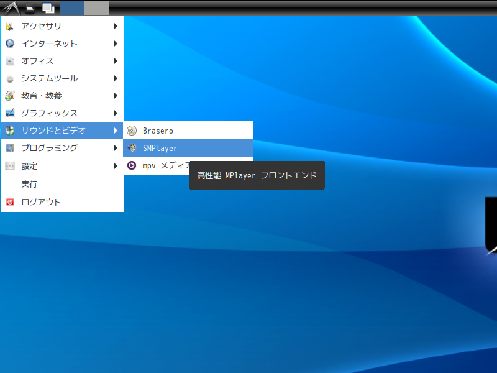Switch to the gray second workspace
497x373 pixels.
click(97, 8)
